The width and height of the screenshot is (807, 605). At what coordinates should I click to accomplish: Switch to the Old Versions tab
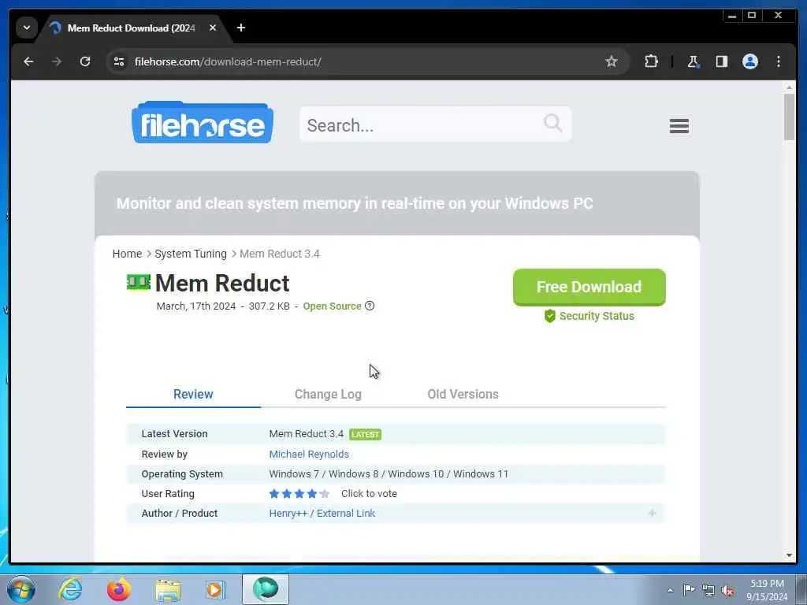point(463,394)
